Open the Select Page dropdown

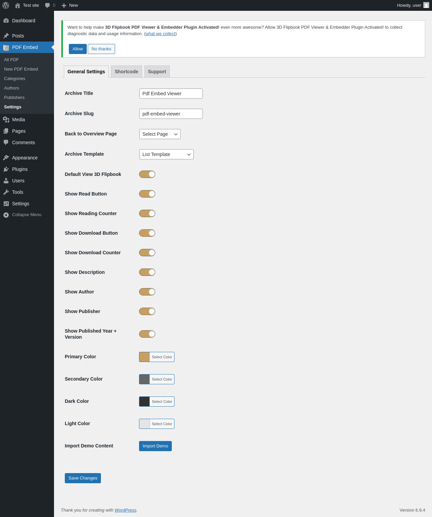[x=160, y=134]
